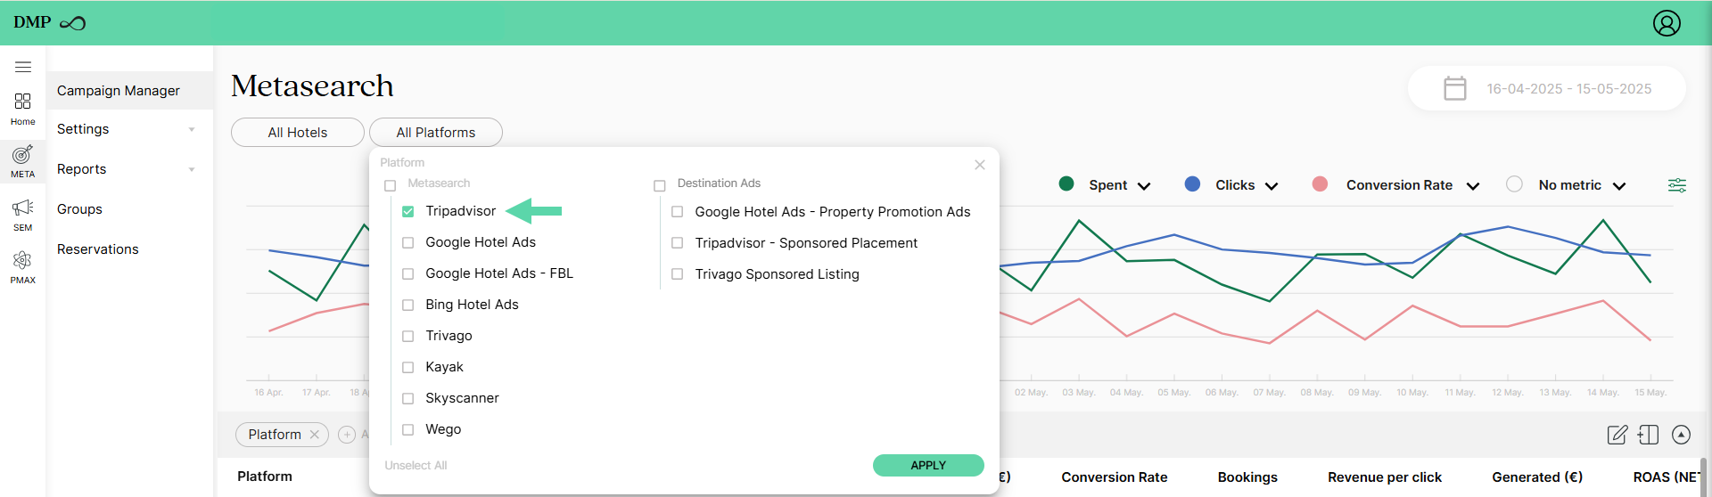Image resolution: width=1712 pixels, height=497 pixels.
Task: Click the chart filter settings icon
Action: 1677,185
